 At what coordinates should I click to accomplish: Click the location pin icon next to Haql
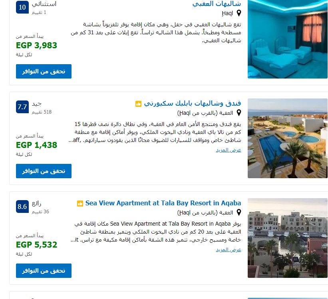(x=239, y=13)
